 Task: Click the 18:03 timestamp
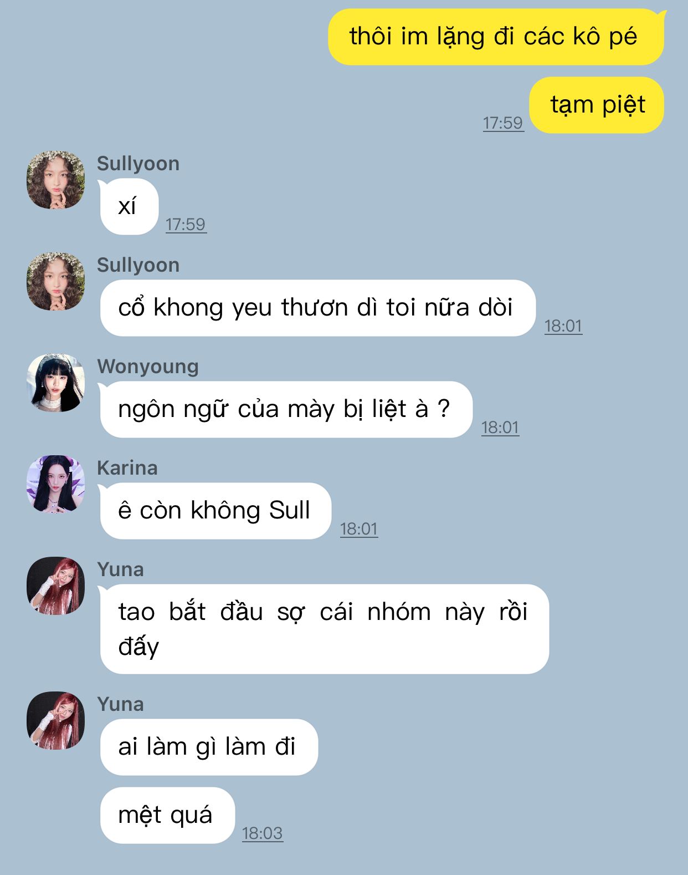pos(263,833)
